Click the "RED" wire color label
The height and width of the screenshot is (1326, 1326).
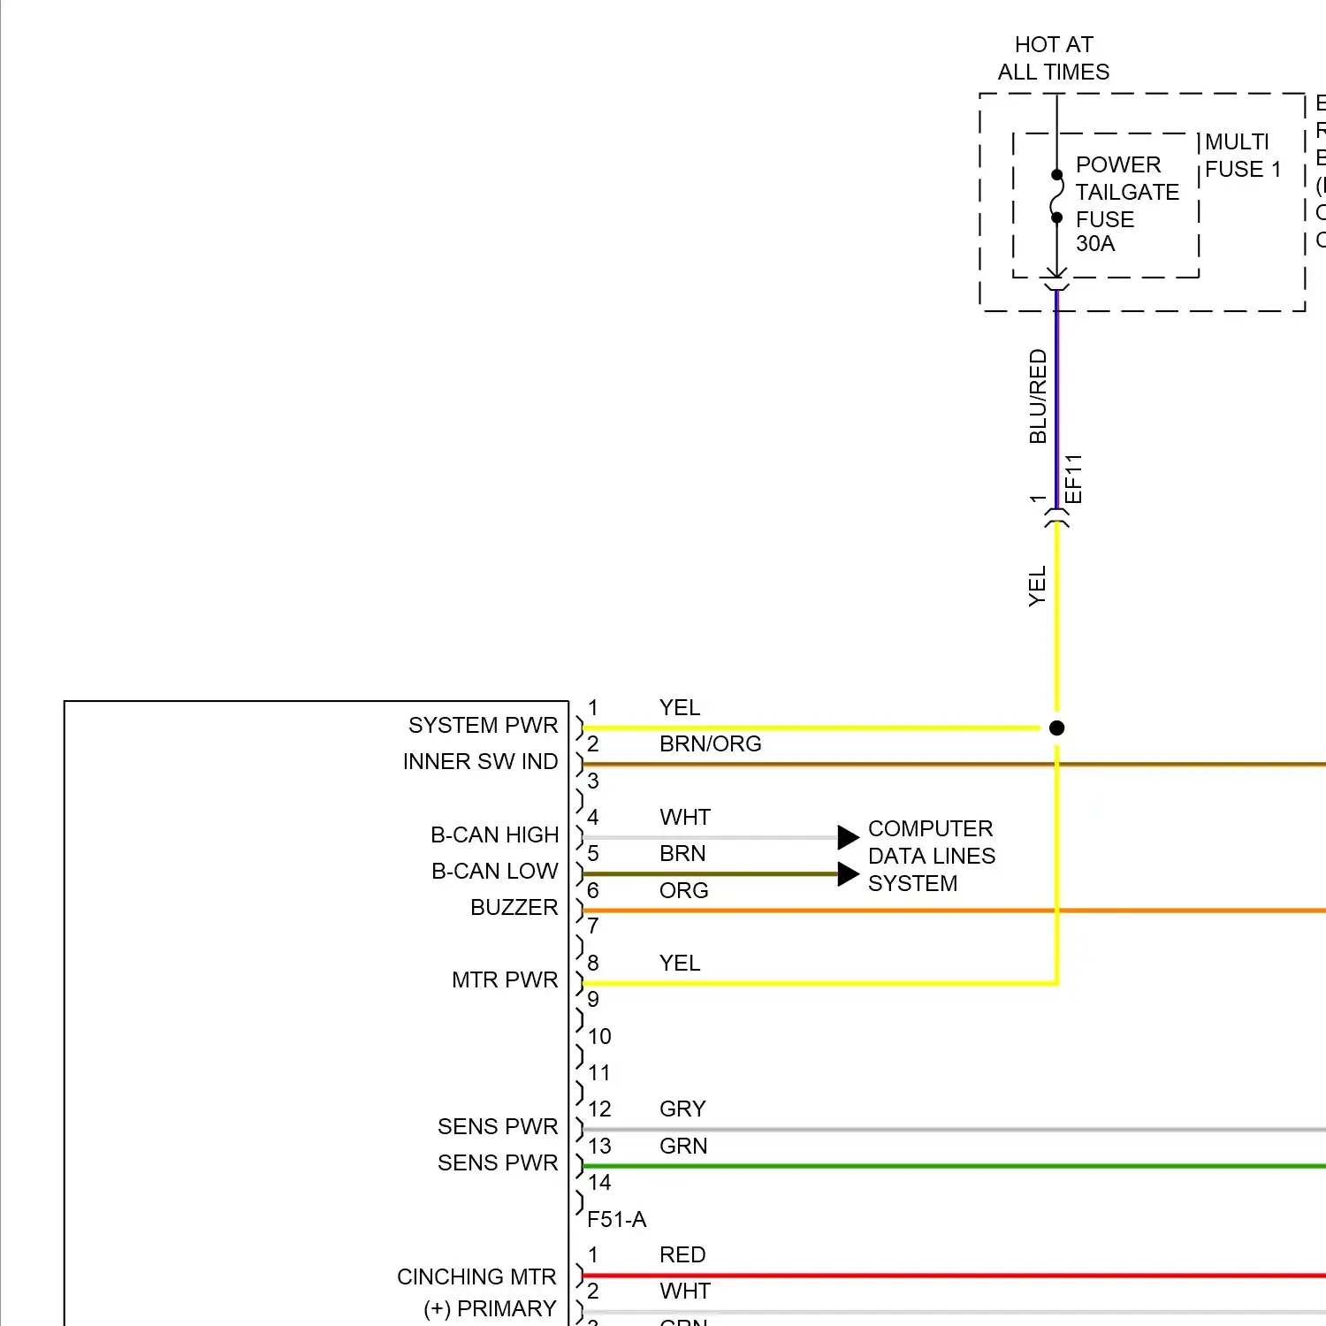click(x=682, y=1255)
